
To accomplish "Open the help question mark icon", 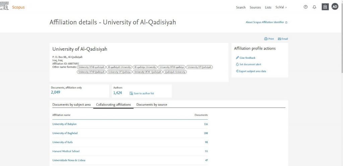I will (x=305, y=7).
